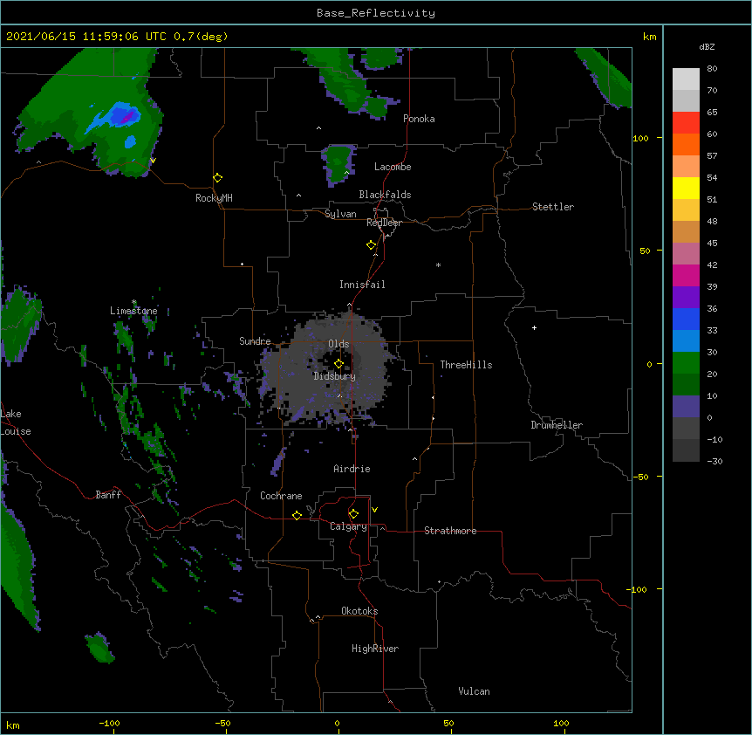This screenshot has height=735, width=752.
Task: Select the slate purple 0-10 dBZ swatch
Action: pos(686,407)
